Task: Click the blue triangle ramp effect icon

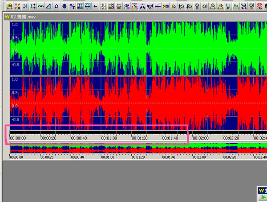Action: (49, 7)
